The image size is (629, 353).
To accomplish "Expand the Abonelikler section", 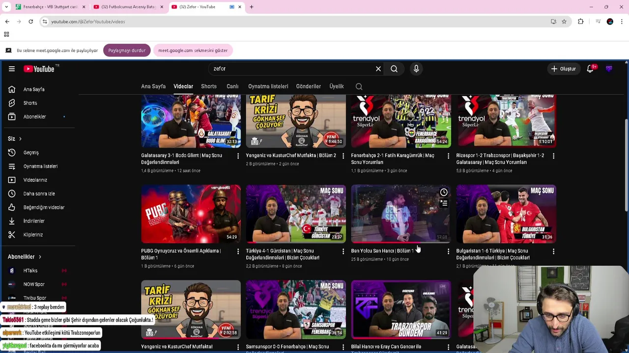I will coord(25,257).
